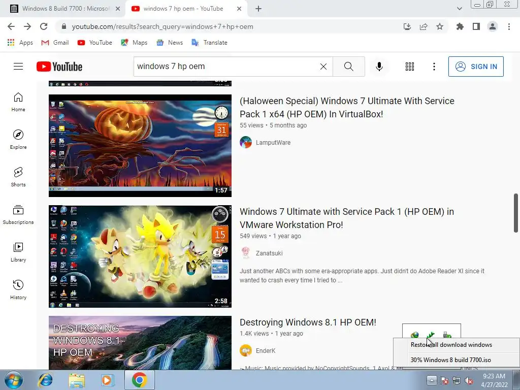Start voice search with microphone
Image resolution: width=520 pixels, height=390 pixels.
[379, 67]
